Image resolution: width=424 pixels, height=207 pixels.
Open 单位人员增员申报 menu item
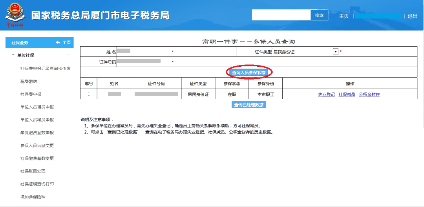click(x=37, y=107)
